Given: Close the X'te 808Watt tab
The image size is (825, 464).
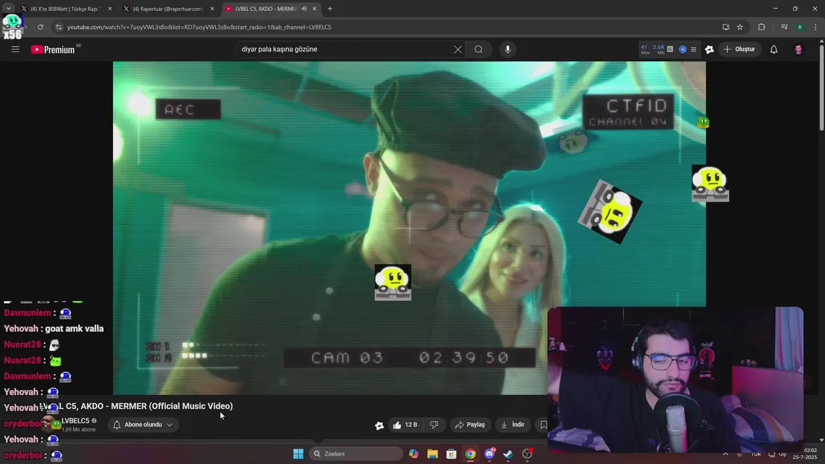Looking at the screenshot, I should coord(110,9).
